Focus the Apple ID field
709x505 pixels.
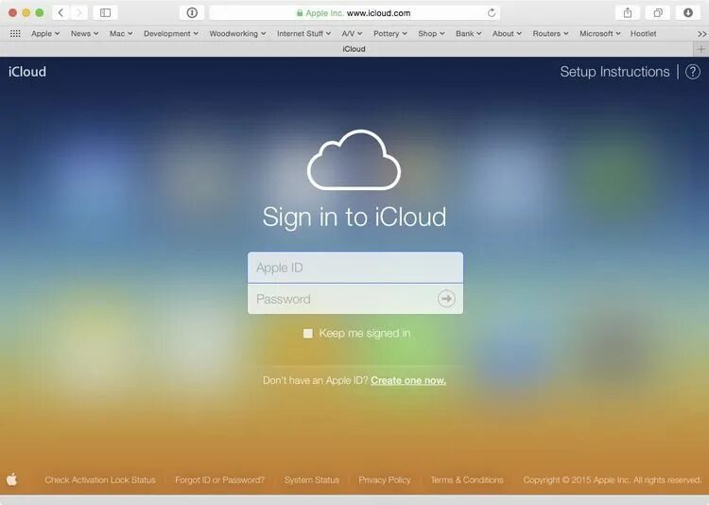point(354,268)
